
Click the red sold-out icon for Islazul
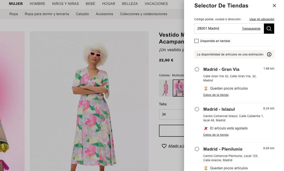[x=205, y=128]
